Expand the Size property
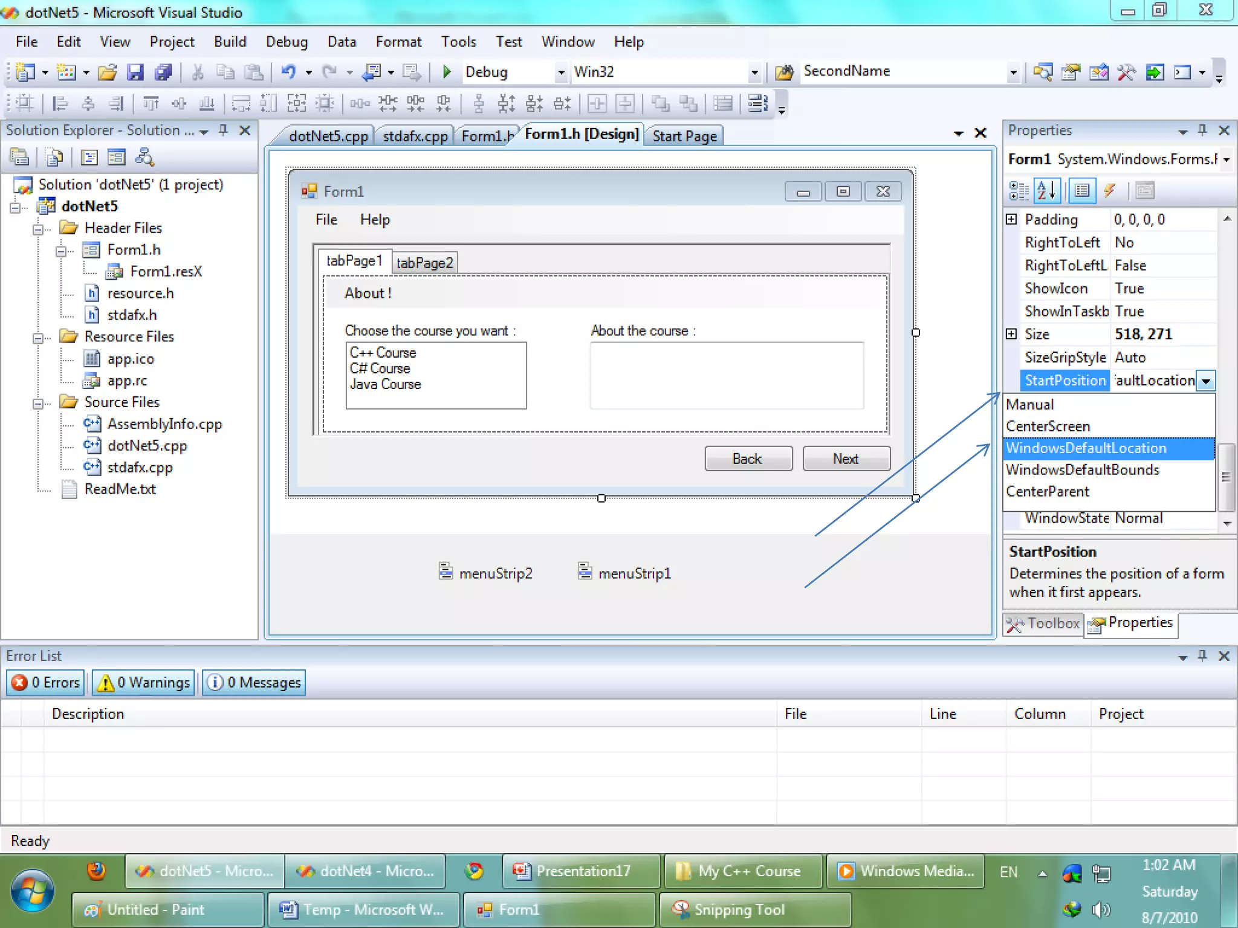This screenshot has width=1238, height=928. point(1011,333)
